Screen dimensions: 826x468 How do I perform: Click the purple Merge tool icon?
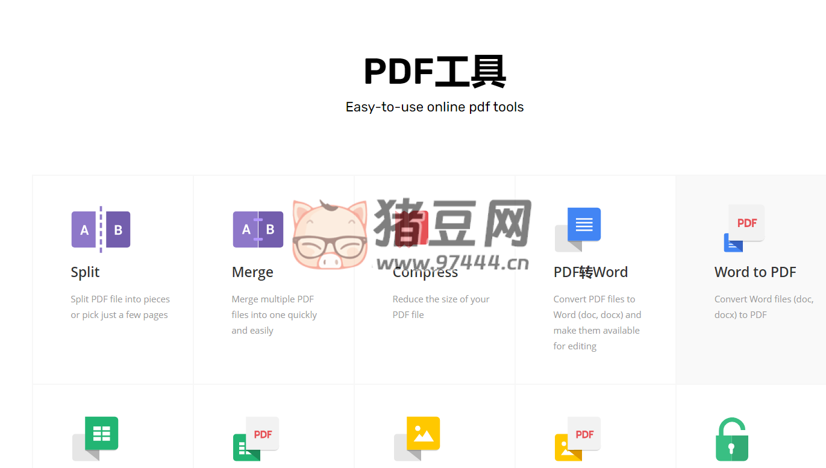258,229
